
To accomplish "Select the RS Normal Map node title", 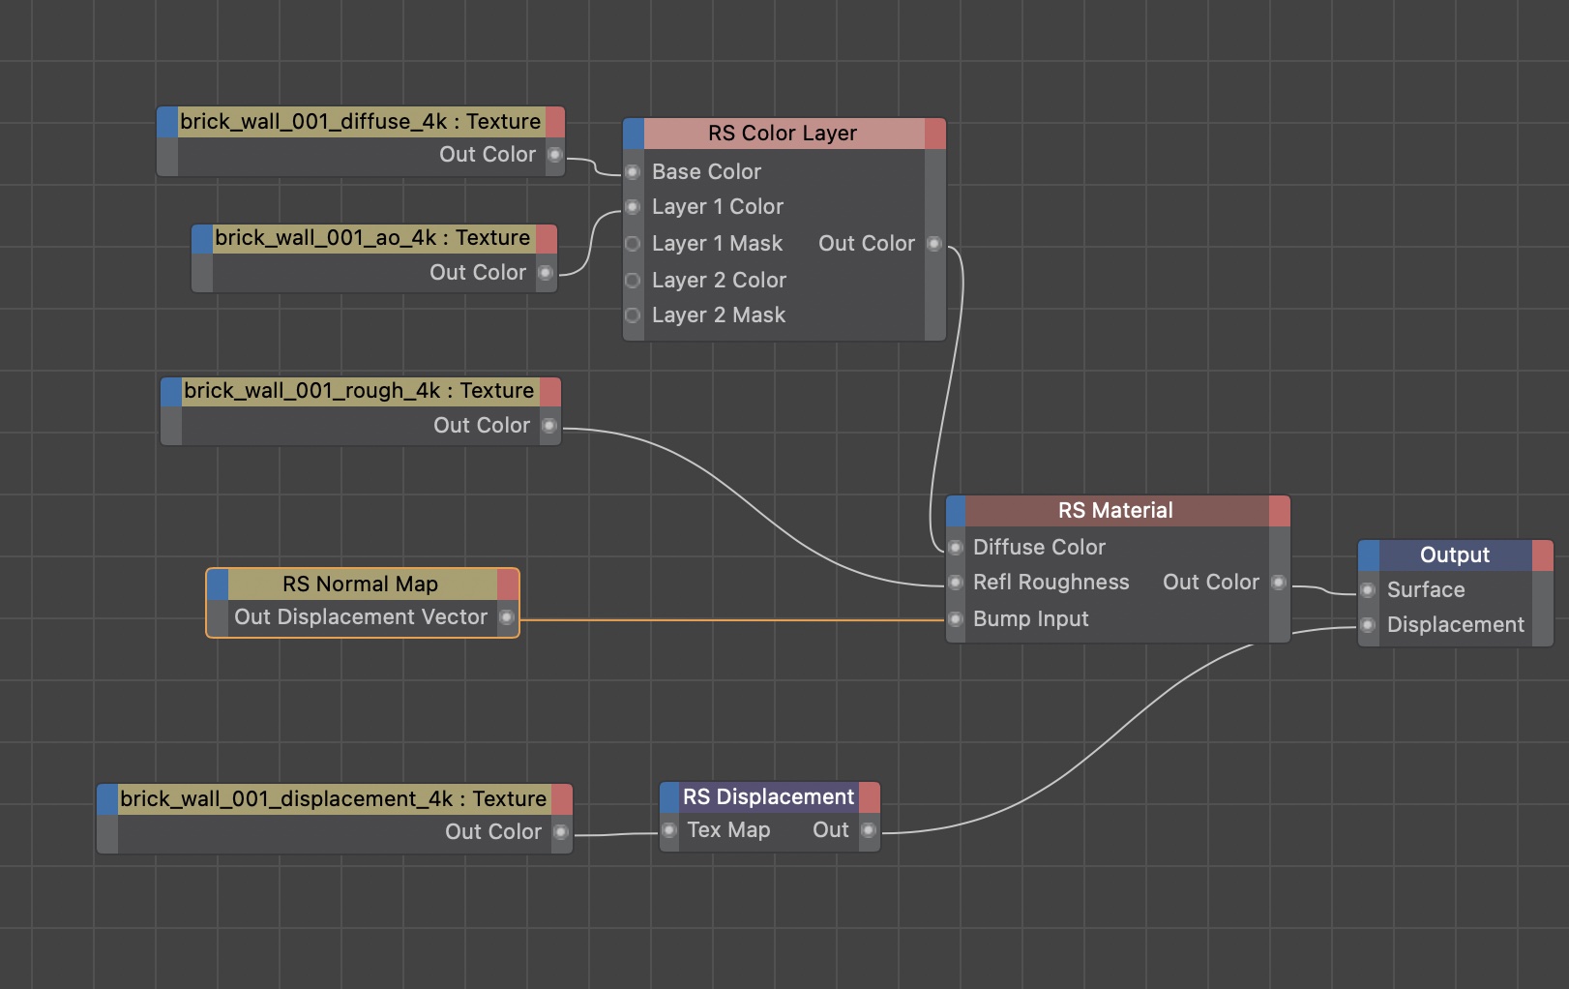I will coord(361,584).
